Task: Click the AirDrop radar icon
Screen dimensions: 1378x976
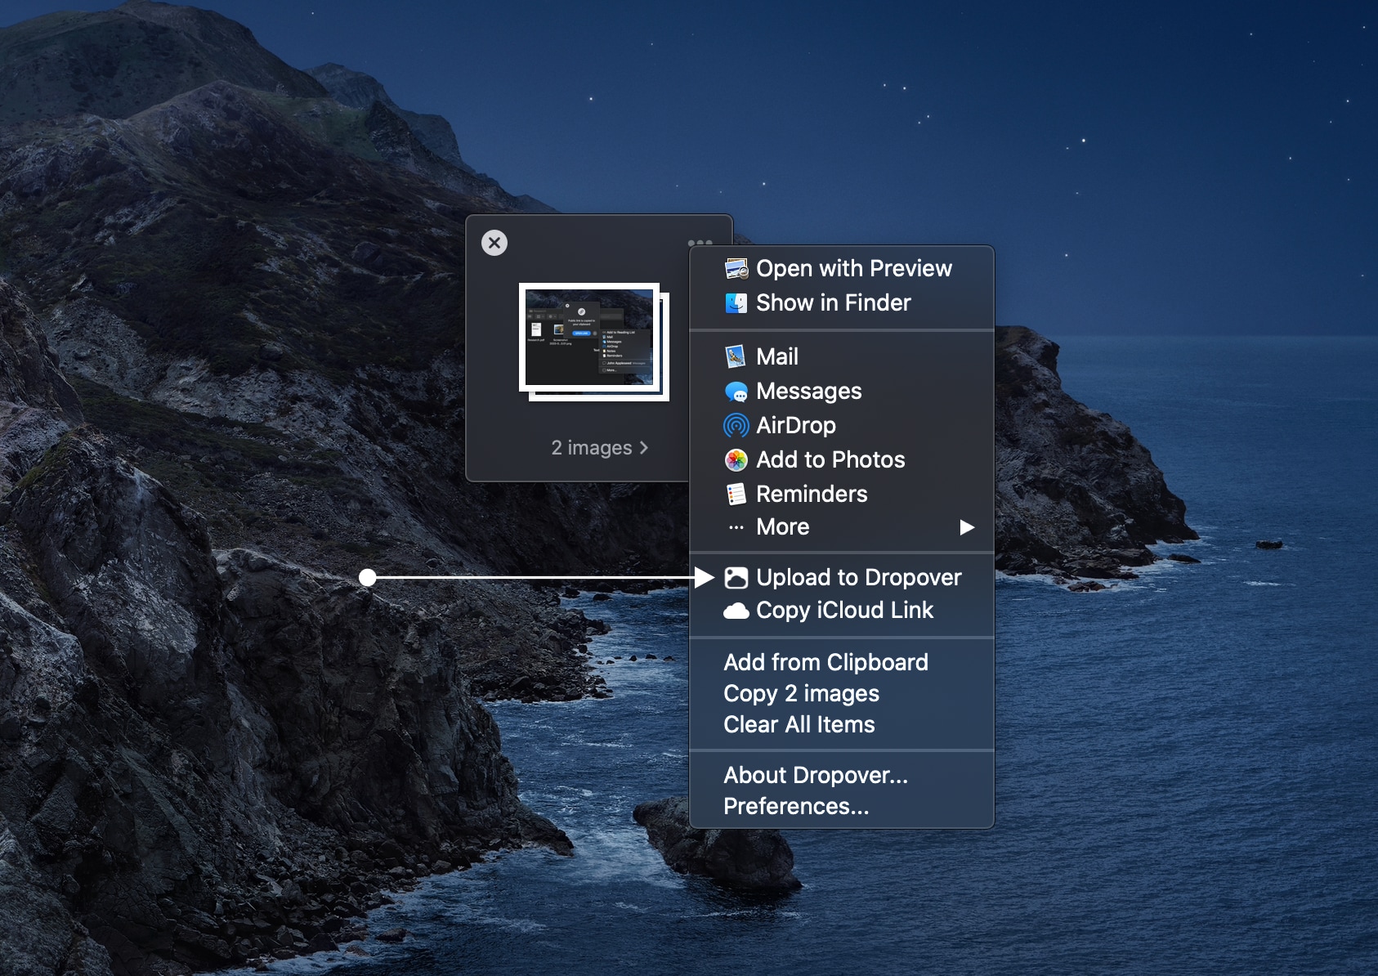Action: coord(736,426)
